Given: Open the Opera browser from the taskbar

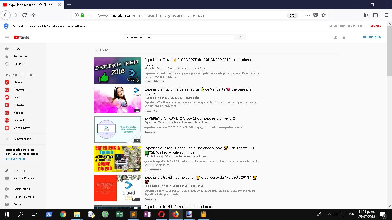Looking at the screenshot, I should 161,214.
